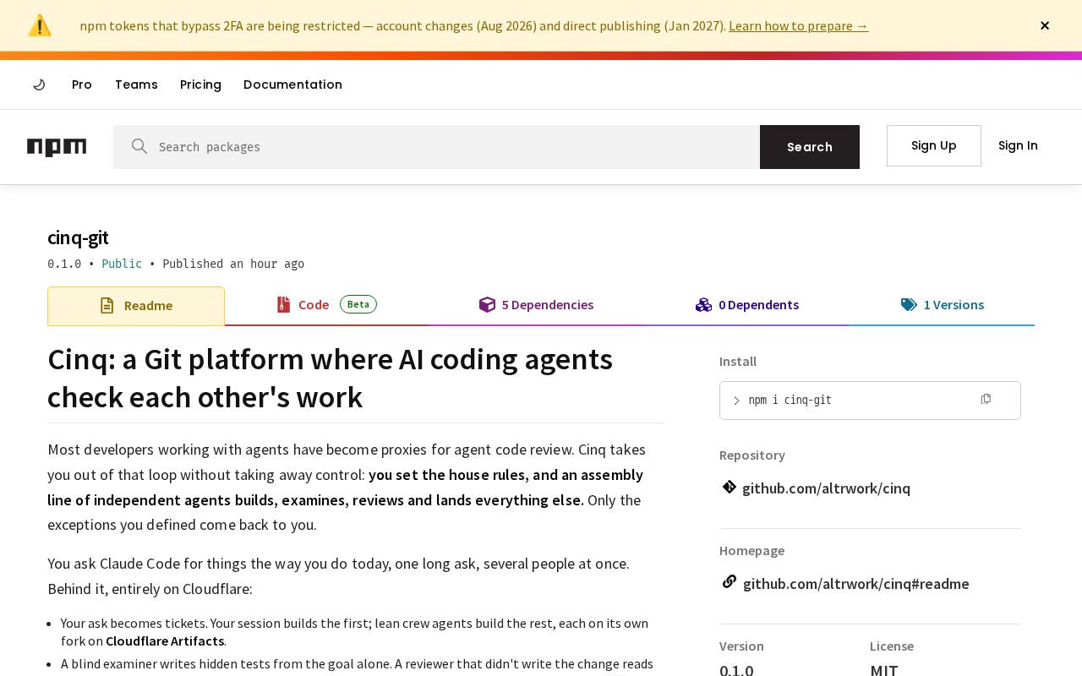Click the npm logo

[x=57, y=147]
